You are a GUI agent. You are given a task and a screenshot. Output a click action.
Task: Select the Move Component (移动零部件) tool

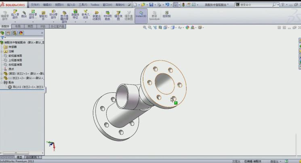(54, 15)
